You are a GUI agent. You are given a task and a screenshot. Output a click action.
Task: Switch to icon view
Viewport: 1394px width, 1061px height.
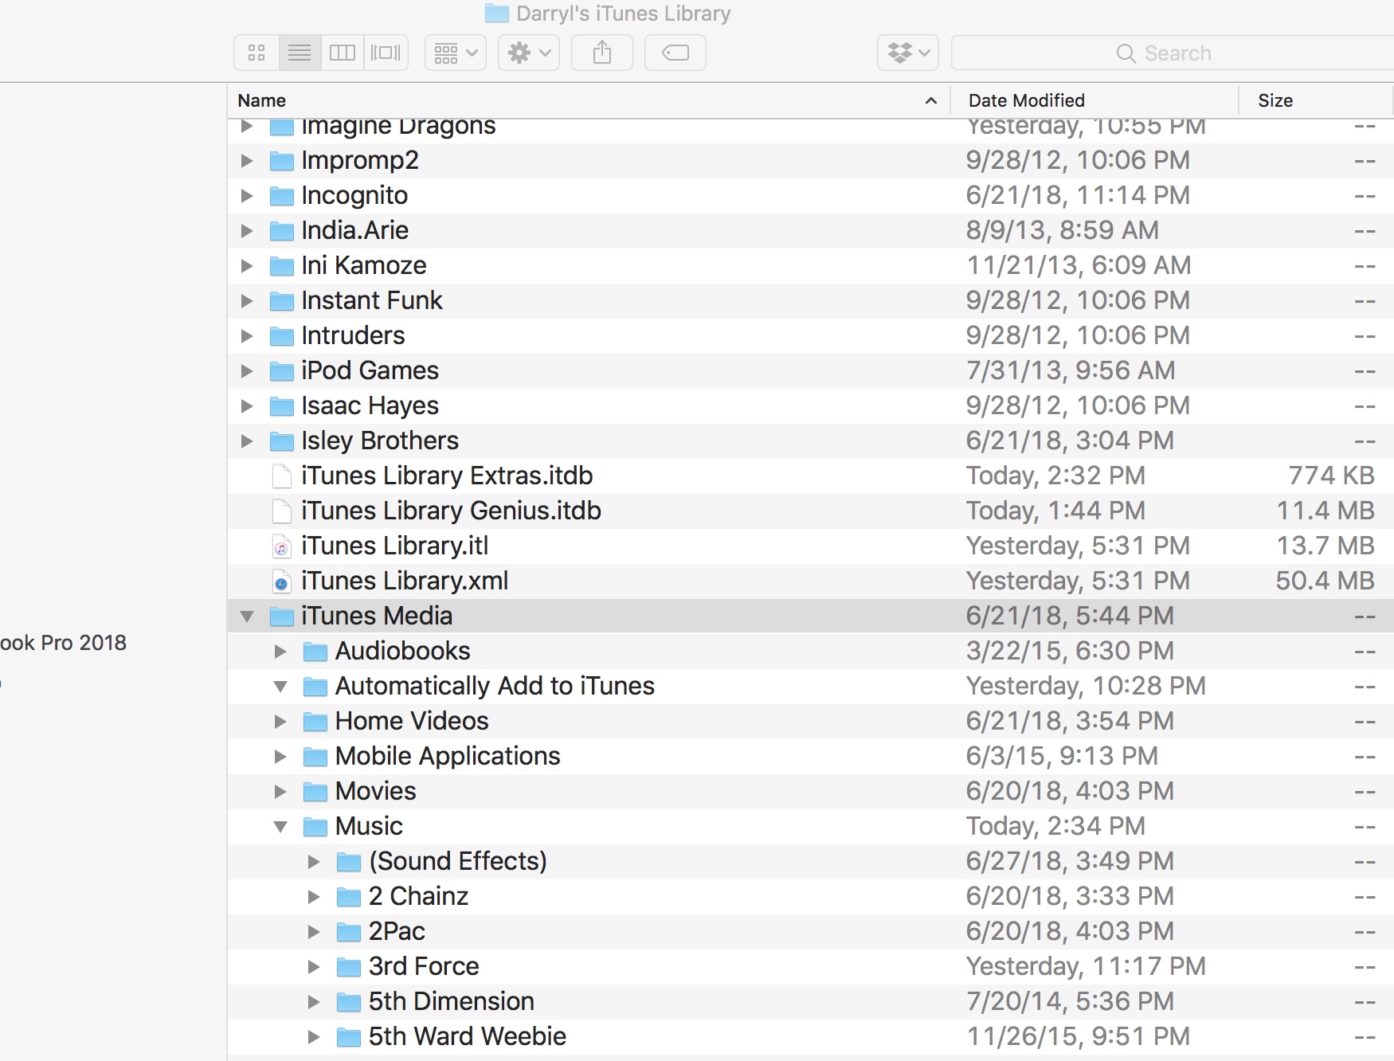pos(256,53)
